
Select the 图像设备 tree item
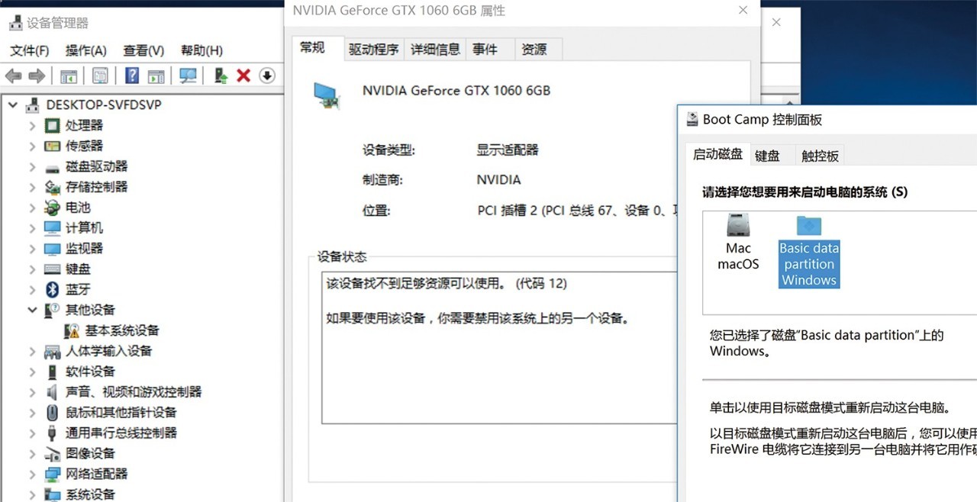(79, 453)
